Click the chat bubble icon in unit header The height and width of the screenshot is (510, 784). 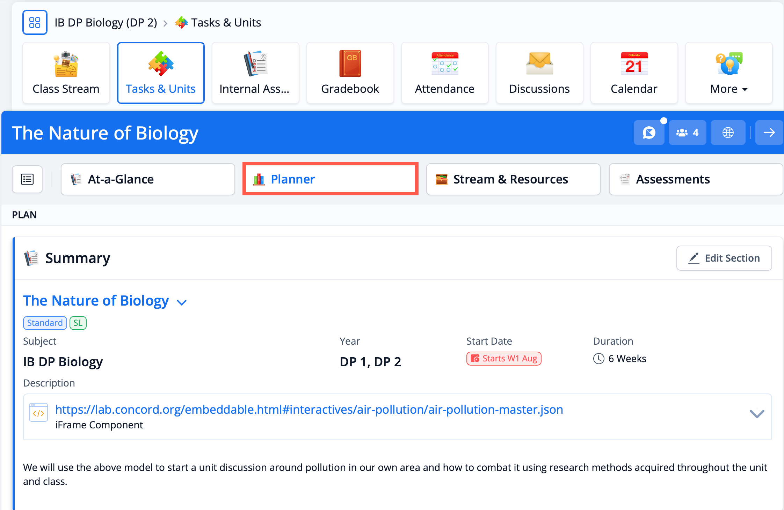tap(649, 133)
